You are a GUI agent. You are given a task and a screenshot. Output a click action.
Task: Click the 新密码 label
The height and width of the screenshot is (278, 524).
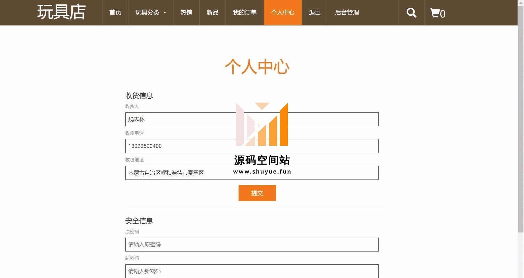click(132, 258)
